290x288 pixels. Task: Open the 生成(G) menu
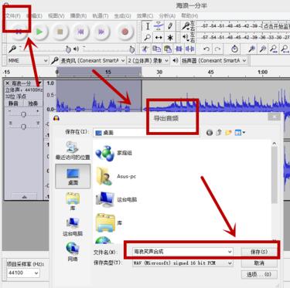pos(122,15)
